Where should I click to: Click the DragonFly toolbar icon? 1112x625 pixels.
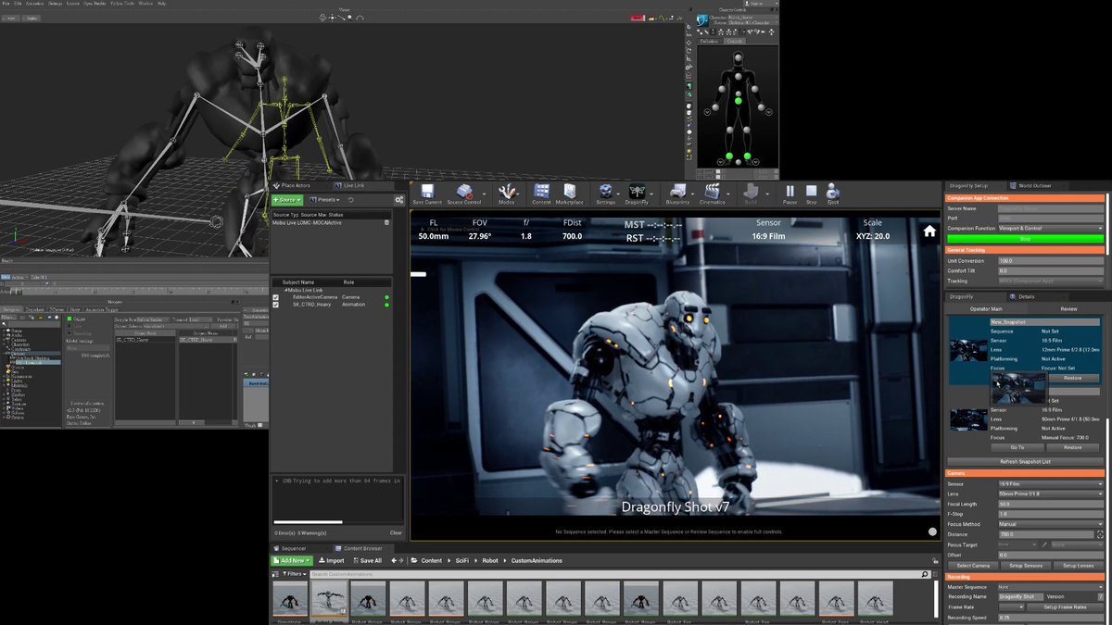637,193
